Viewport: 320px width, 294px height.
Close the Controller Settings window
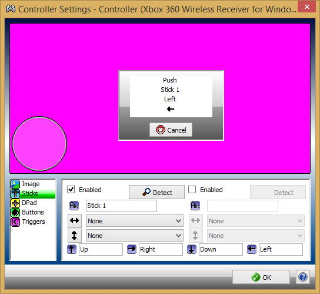[306, 6]
